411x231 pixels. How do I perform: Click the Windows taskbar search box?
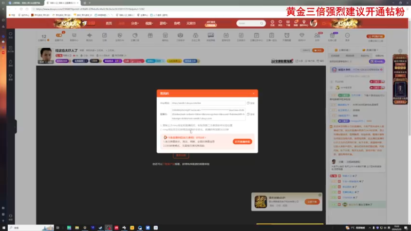(31, 228)
